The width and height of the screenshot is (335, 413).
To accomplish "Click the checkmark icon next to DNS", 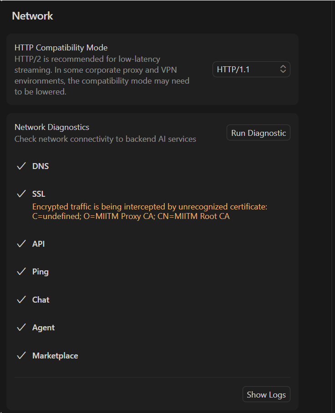I will (x=21, y=166).
